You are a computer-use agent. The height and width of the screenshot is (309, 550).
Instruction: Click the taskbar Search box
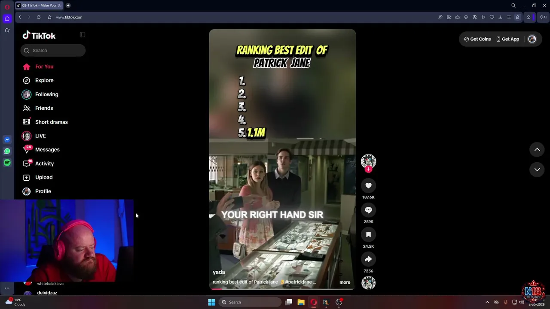[250, 302]
